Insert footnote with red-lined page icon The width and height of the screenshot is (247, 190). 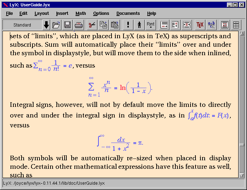[164, 25]
